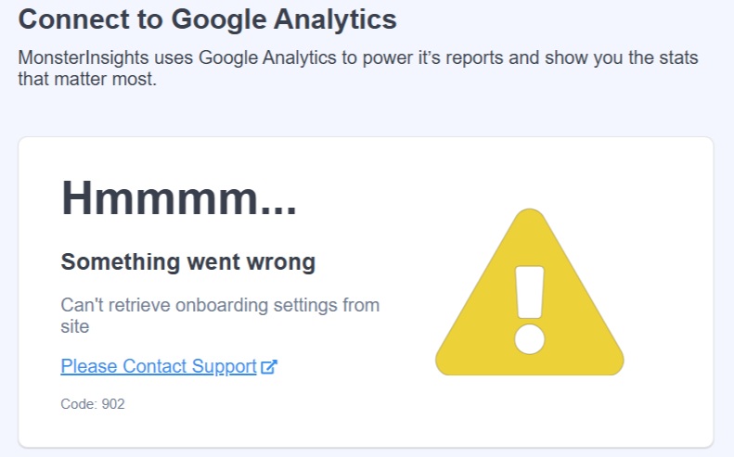Click the word MonsterInsights in the description
Viewport: 734px width, 457px height.
pyautogui.click(x=80, y=58)
